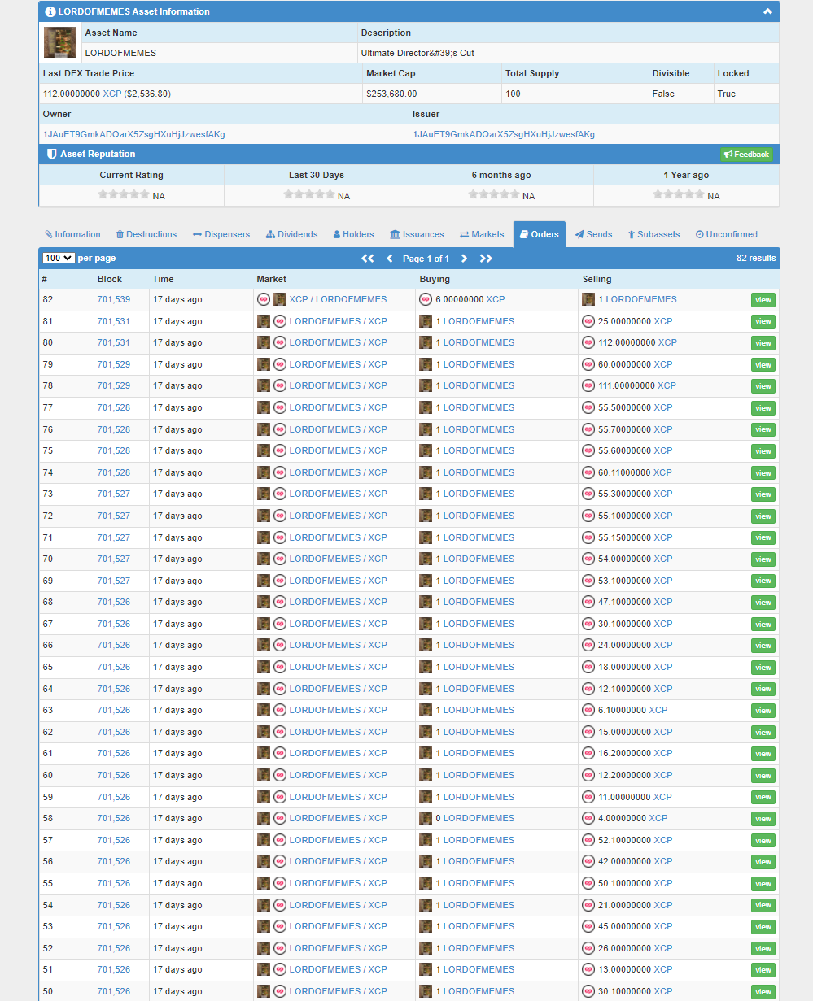Image resolution: width=813 pixels, height=1001 pixels.
Task: Click XCP coin icon in order 81 Selling cell
Action: [x=588, y=321]
